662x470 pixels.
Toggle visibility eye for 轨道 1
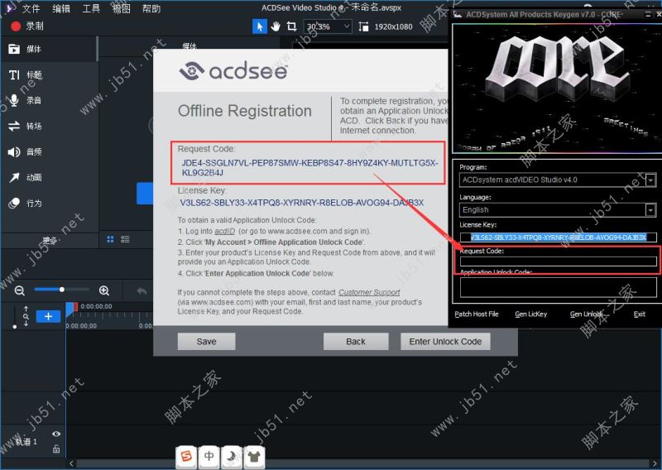pyautogui.click(x=56, y=434)
